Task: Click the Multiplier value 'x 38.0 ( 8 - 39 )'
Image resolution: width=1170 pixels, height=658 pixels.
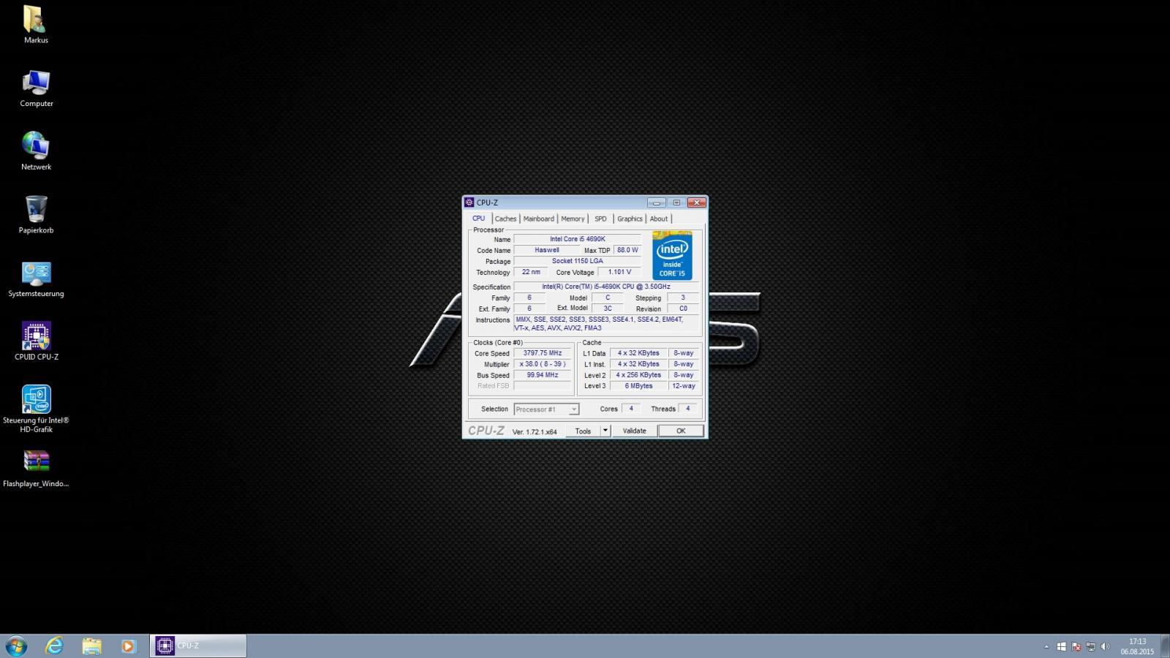Action: click(x=543, y=364)
